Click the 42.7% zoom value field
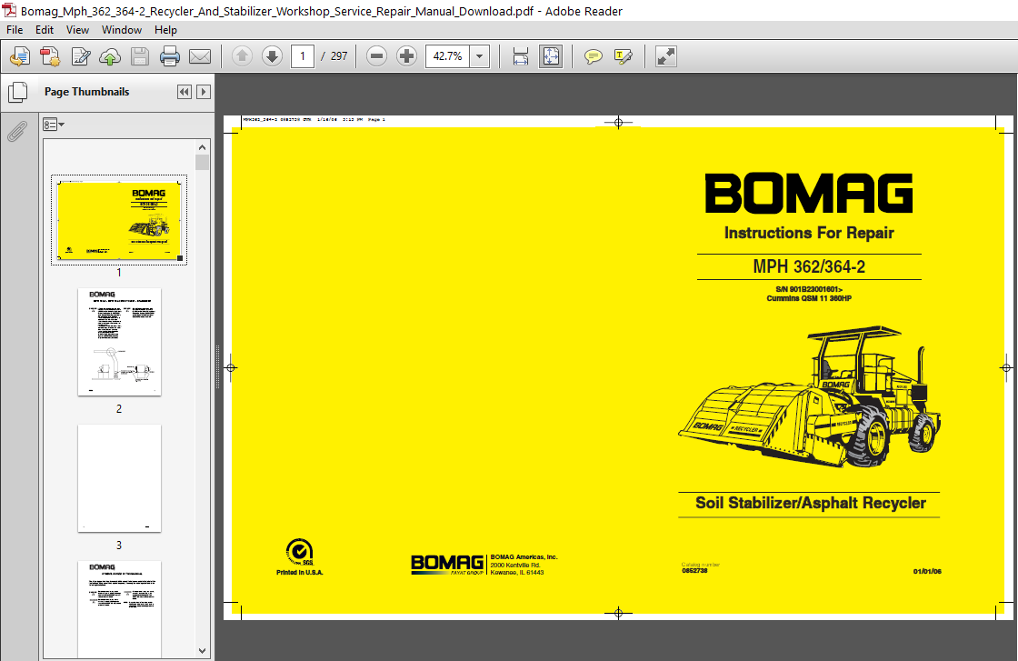This screenshot has width=1018, height=661. pos(447,56)
